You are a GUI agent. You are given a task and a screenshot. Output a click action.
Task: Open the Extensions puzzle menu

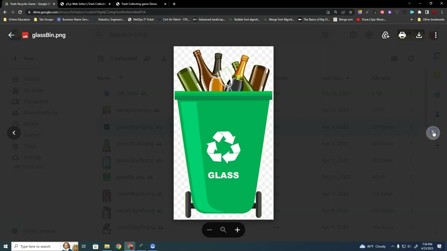(x=419, y=12)
